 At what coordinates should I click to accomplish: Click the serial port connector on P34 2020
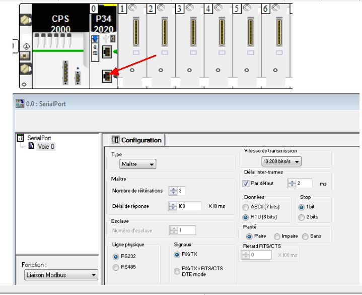point(107,75)
